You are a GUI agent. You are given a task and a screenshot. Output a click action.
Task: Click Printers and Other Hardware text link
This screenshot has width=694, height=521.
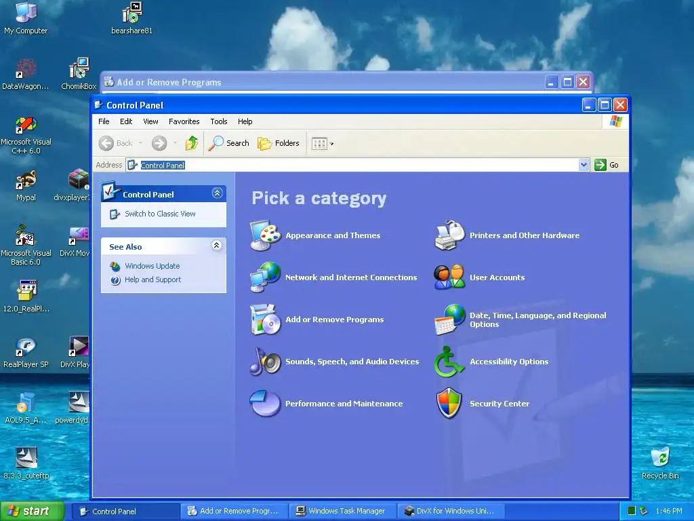pos(525,235)
